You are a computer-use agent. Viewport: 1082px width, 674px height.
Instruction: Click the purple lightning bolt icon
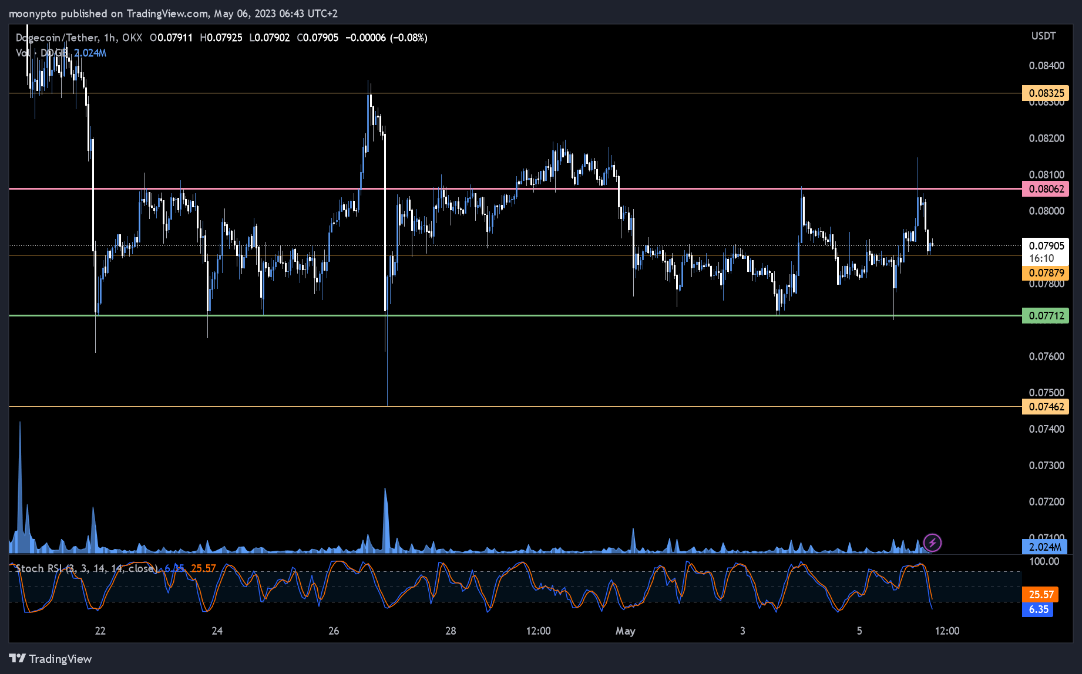click(x=932, y=542)
